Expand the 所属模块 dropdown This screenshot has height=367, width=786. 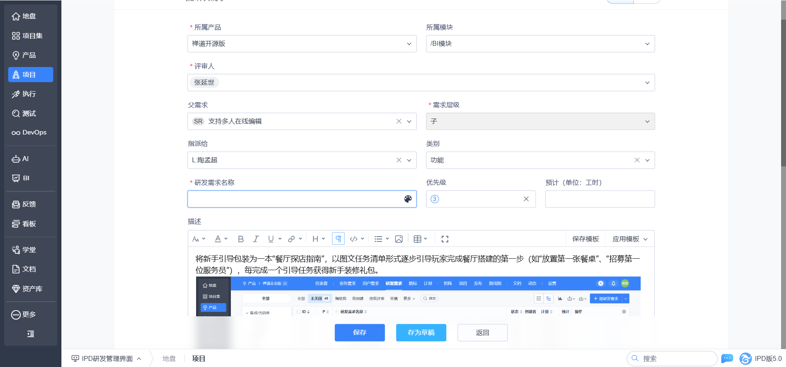tap(540, 44)
